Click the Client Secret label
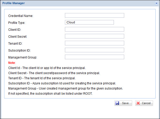Viewport: 160px width, 119px height. tap(18, 37)
